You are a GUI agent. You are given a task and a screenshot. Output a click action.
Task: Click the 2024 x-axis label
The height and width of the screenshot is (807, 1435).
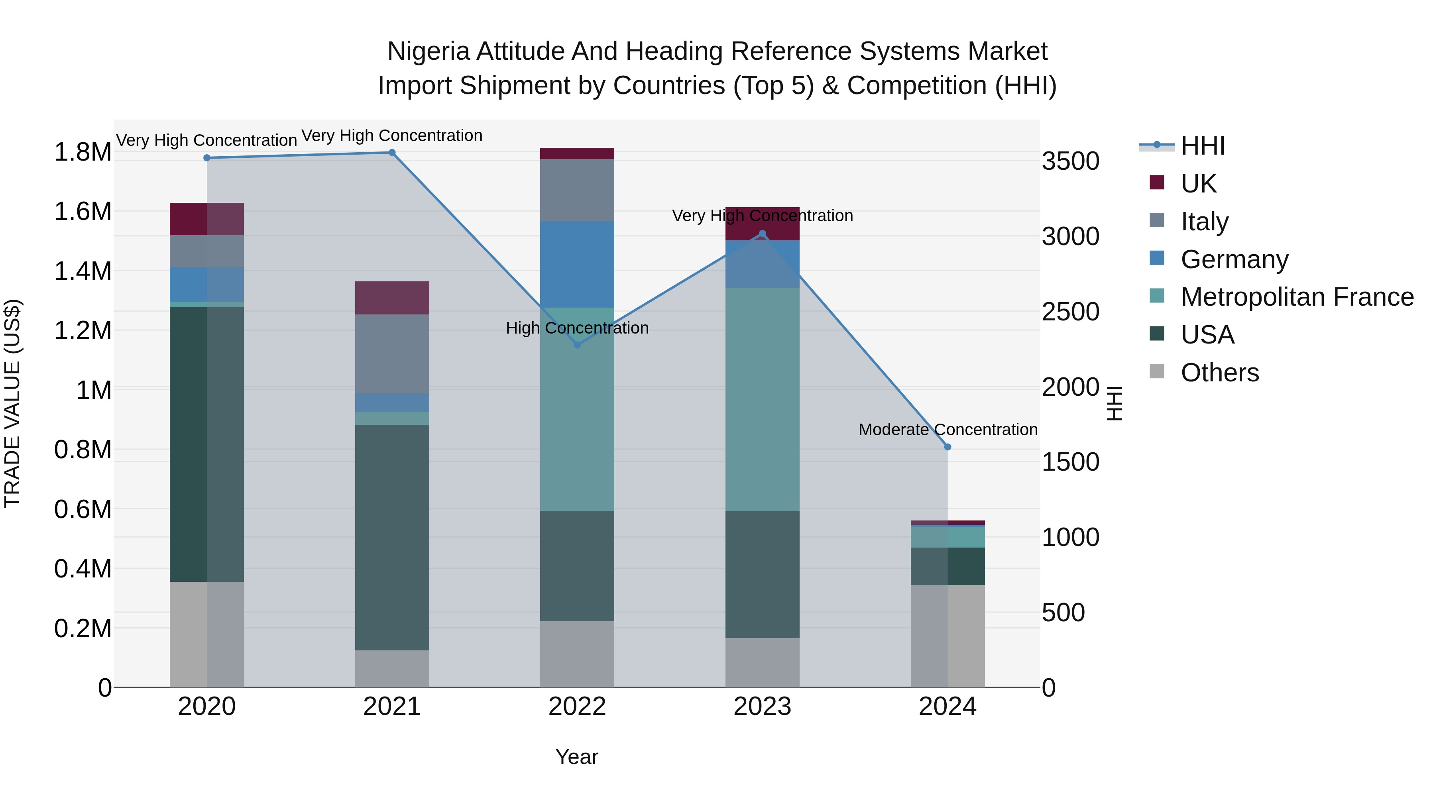[947, 707]
